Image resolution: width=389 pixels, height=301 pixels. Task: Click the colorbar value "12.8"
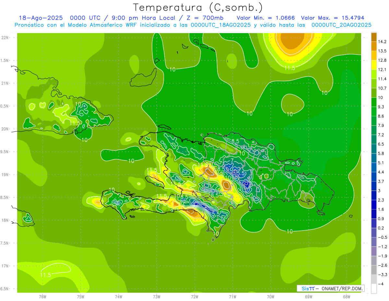click(382, 60)
